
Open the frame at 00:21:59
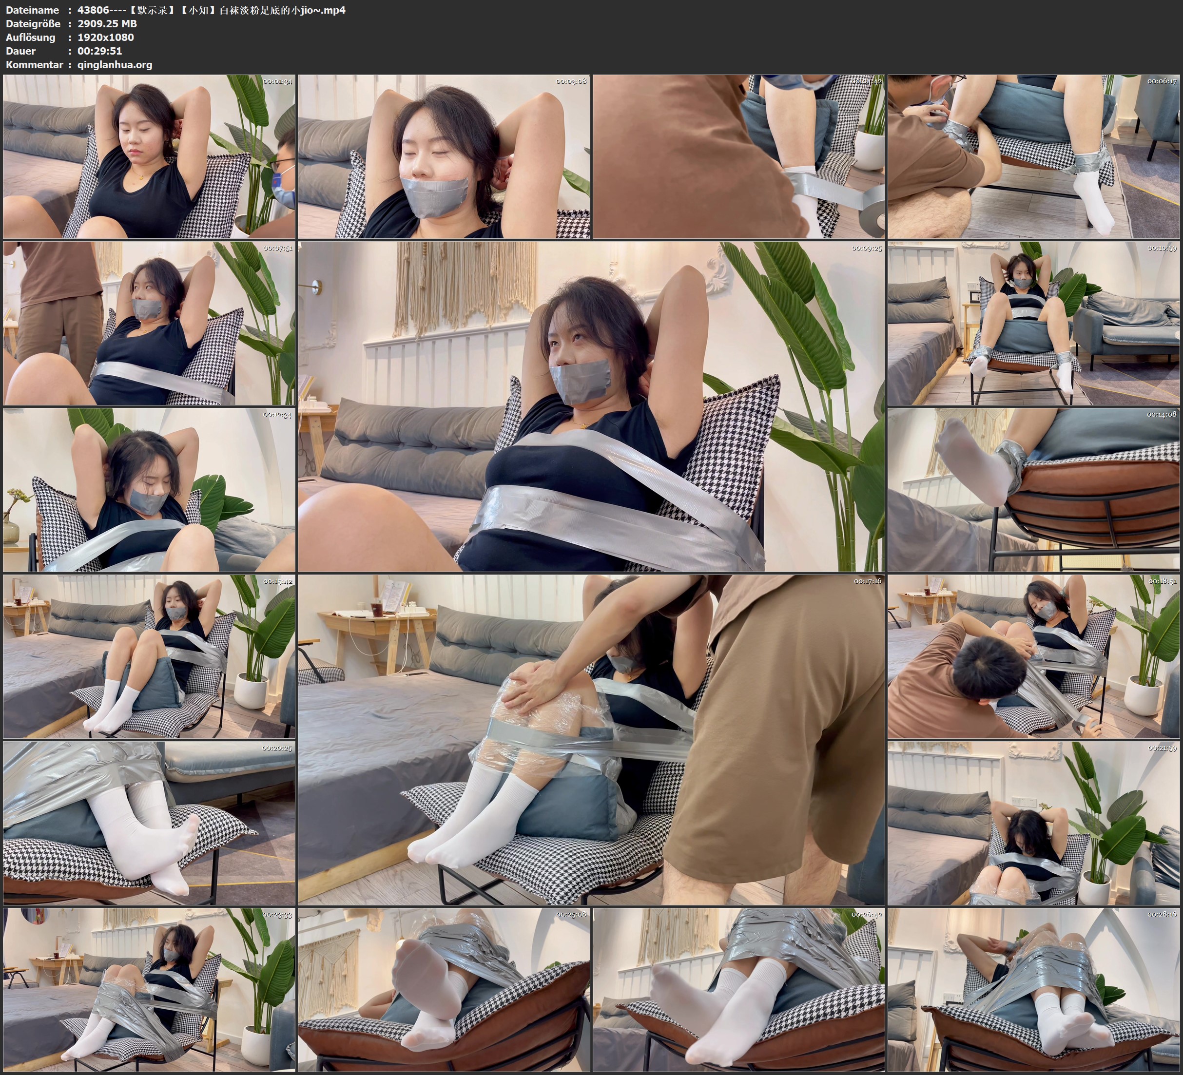point(1033,823)
